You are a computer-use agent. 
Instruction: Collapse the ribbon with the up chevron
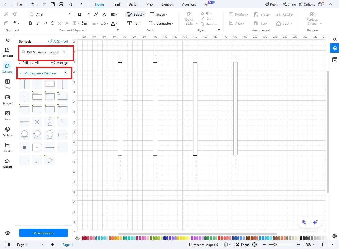(330, 4)
